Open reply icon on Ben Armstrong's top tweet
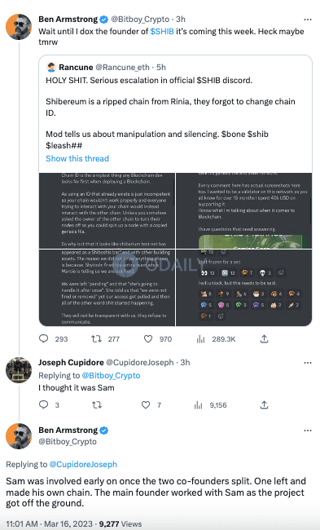This screenshot has width=320, height=530. coord(44,338)
